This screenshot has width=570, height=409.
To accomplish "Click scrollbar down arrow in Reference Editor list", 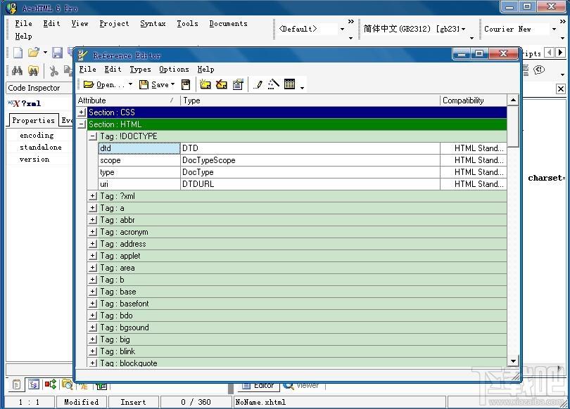I will [513, 361].
